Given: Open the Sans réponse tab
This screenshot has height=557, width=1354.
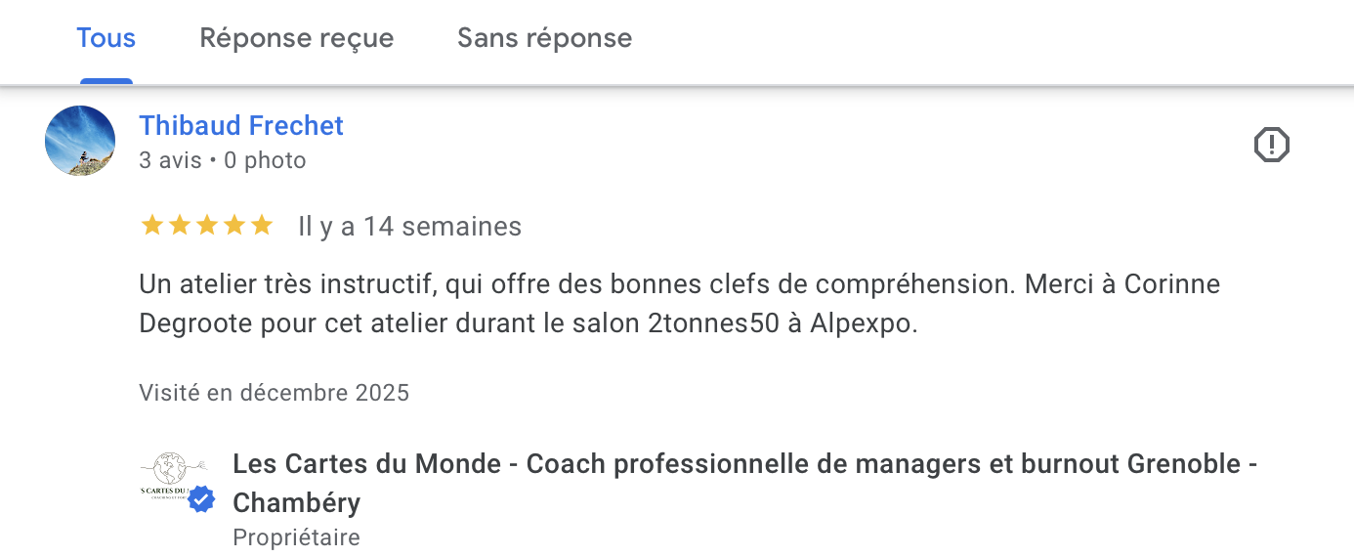Looking at the screenshot, I should click(x=544, y=38).
